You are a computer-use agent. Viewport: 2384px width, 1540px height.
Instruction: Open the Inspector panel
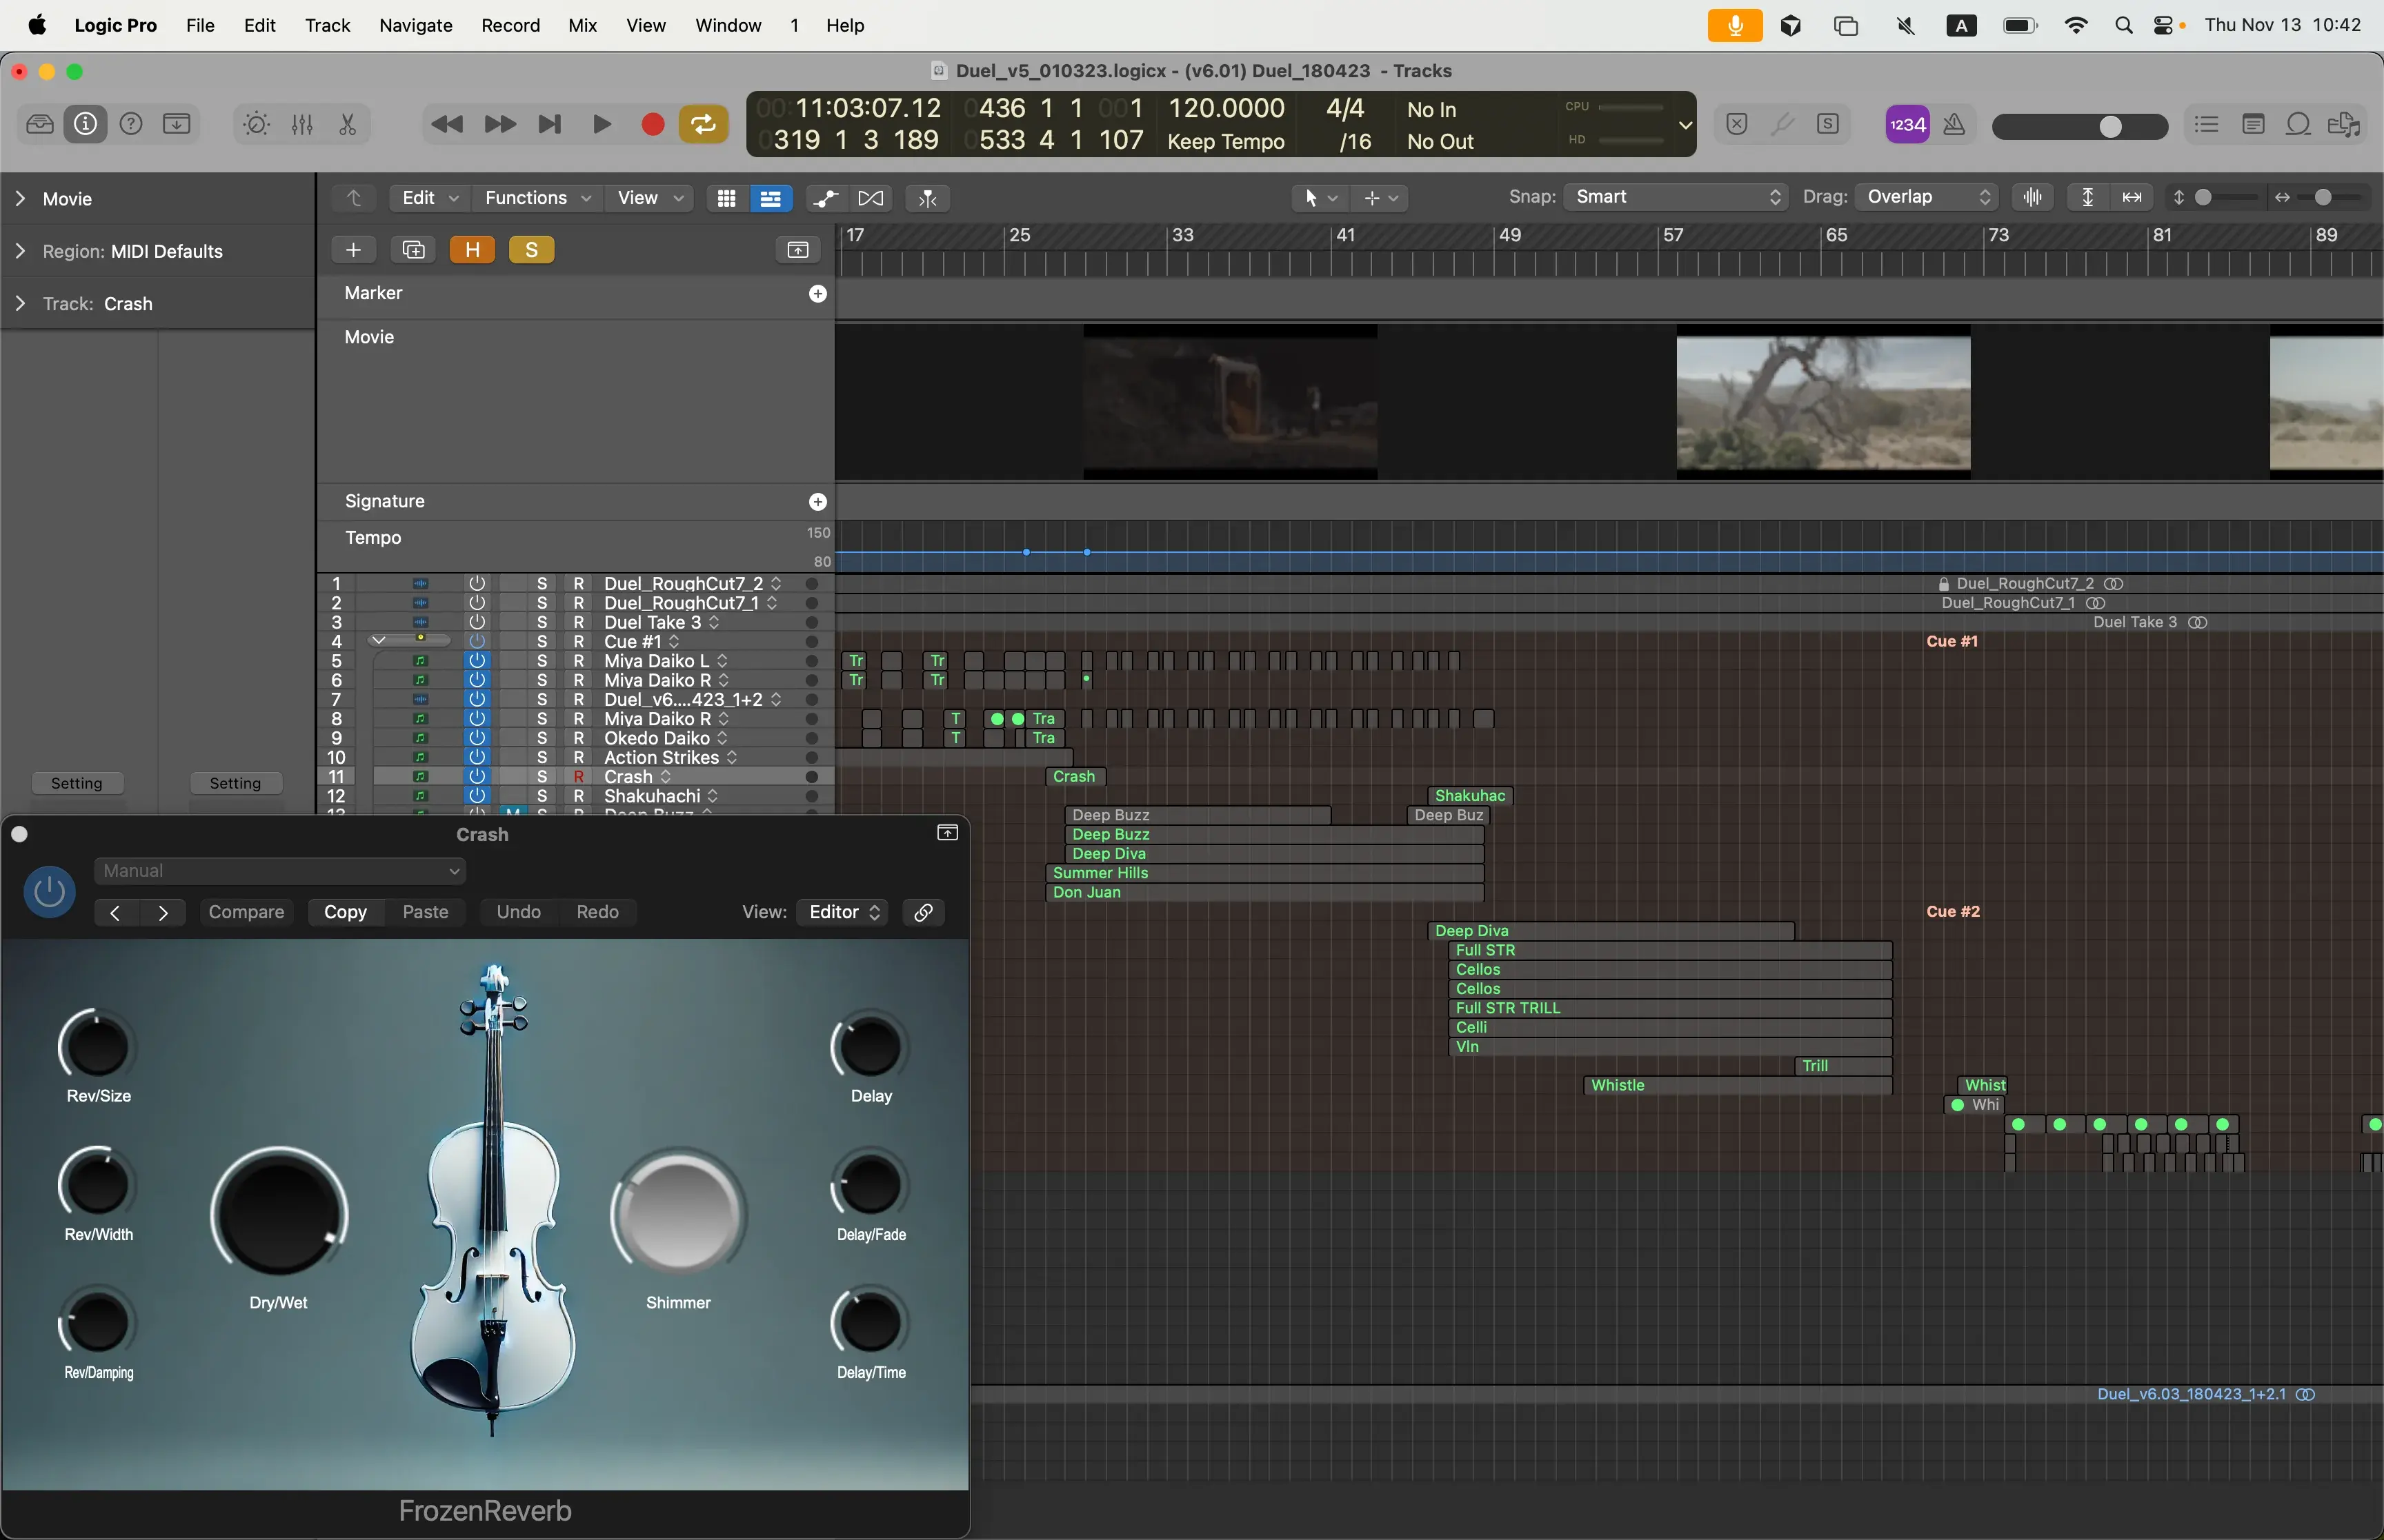pos(85,123)
